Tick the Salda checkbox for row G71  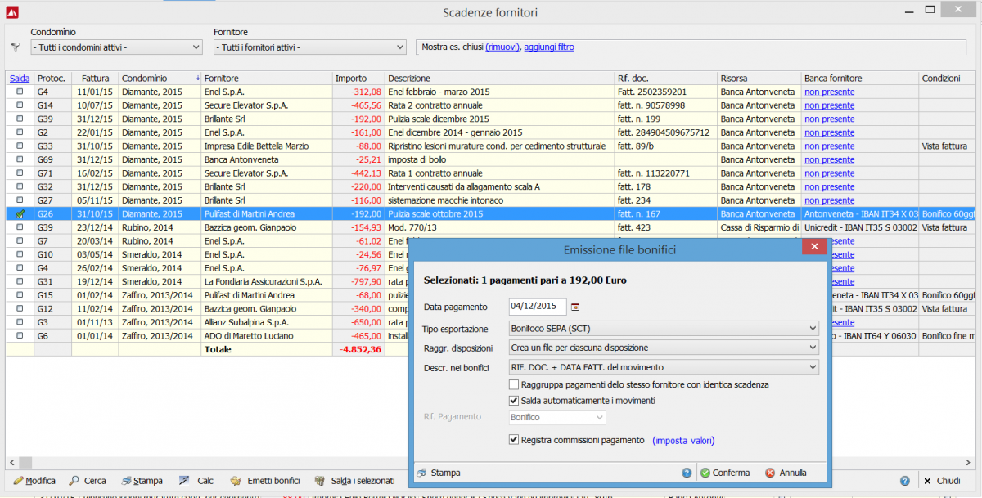pyautogui.click(x=20, y=173)
